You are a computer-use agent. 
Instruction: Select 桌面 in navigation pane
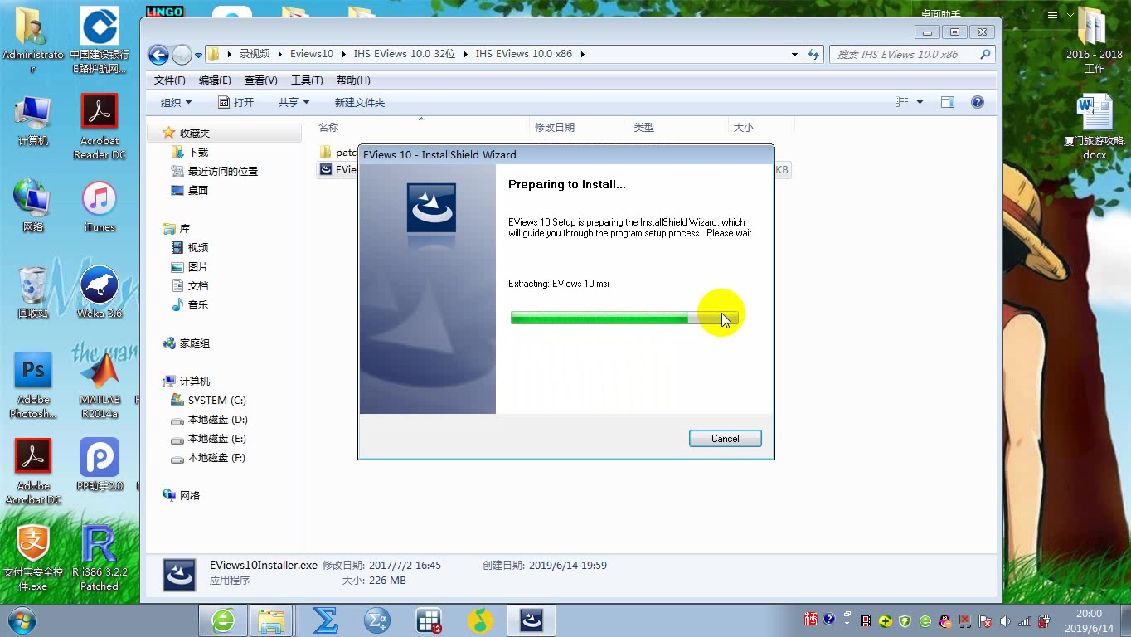198,190
